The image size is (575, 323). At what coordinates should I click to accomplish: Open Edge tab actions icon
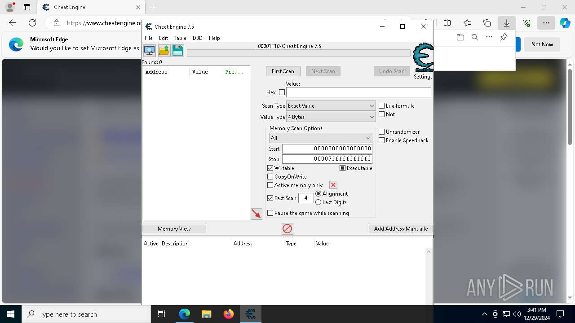(x=27, y=7)
